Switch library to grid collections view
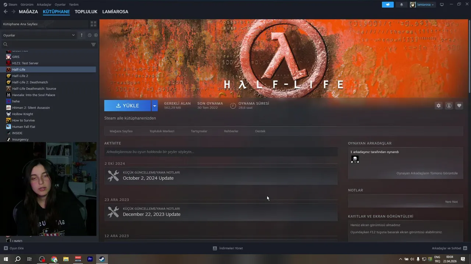The image size is (471, 264). tap(93, 24)
